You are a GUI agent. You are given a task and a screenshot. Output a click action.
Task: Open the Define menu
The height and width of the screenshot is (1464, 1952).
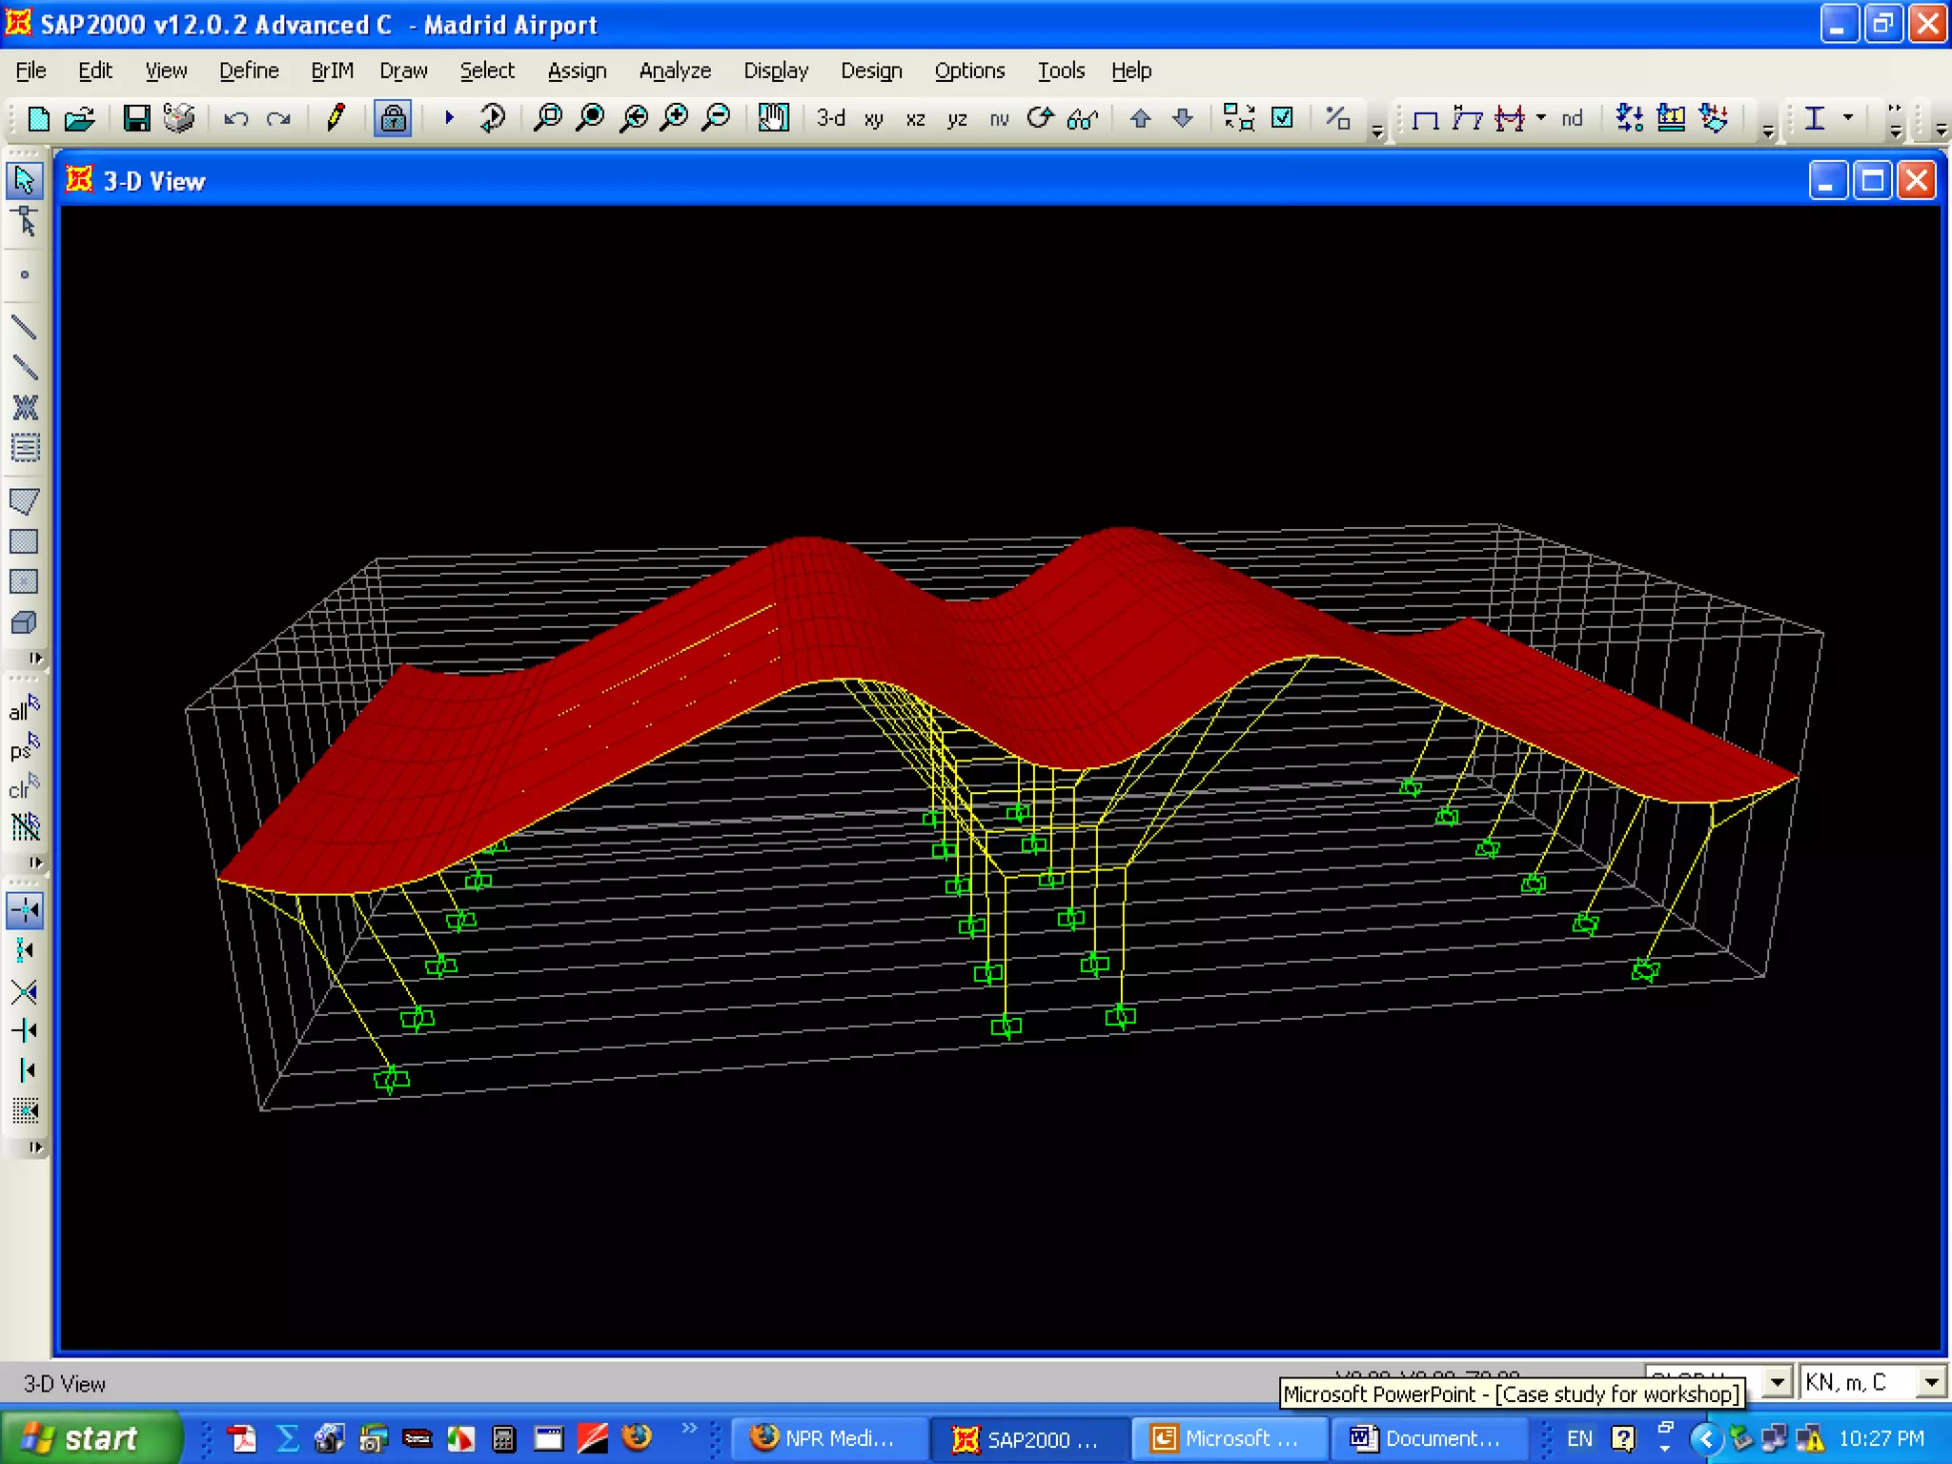point(248,71)
